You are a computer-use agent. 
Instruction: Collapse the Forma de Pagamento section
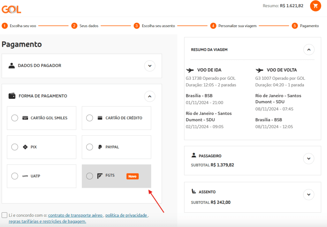pyautogui.click(x=150, y=96)
